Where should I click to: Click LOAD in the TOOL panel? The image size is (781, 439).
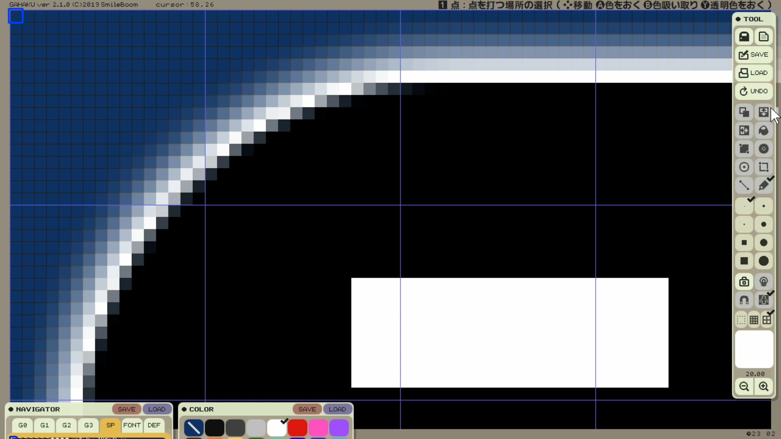(x=754, y=73)
